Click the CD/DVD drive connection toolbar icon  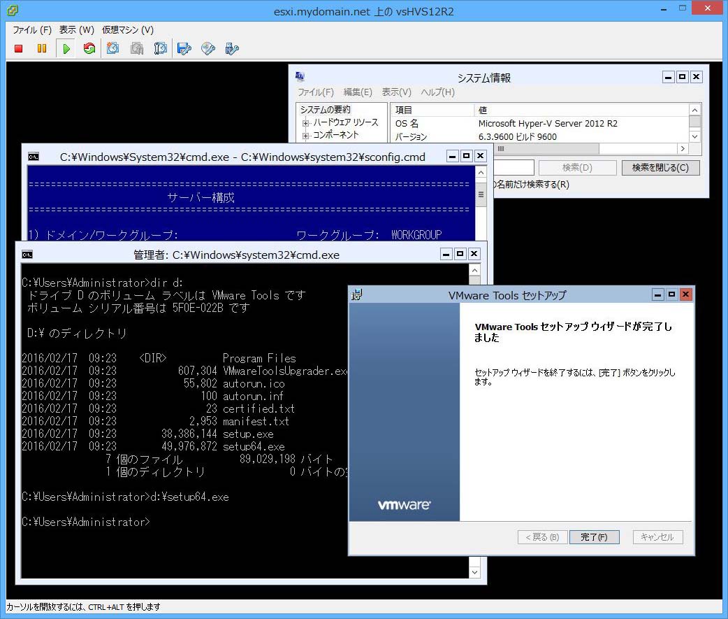coord(208,48)
